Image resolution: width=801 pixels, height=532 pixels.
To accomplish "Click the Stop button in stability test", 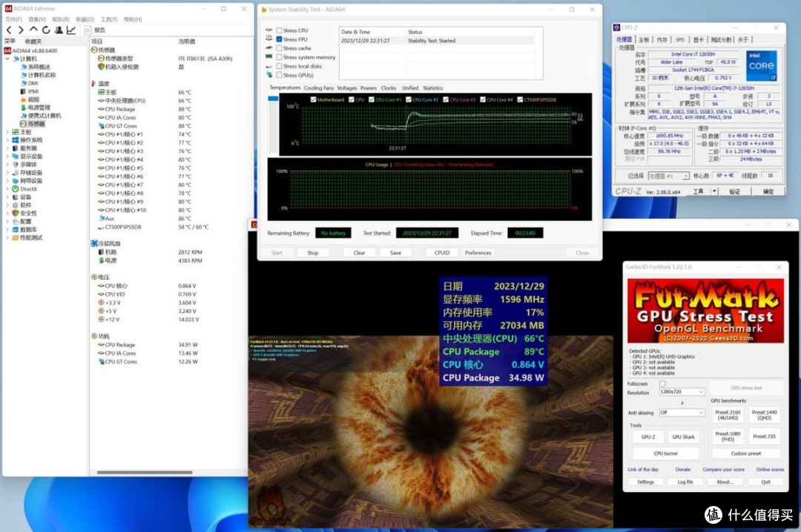I will (x=313, y=253).
